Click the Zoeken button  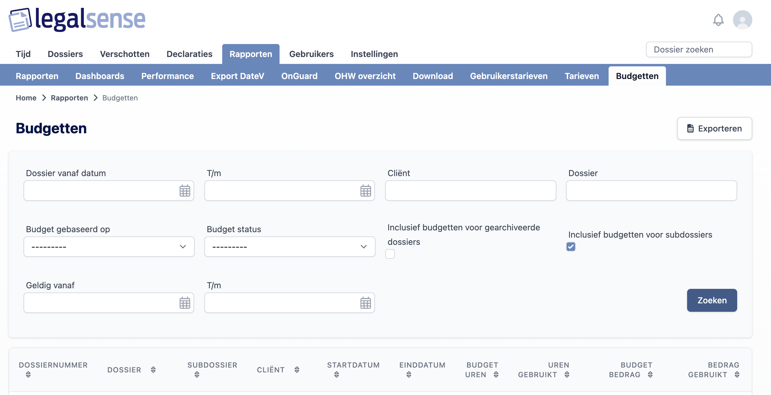(x=712, y=300)
